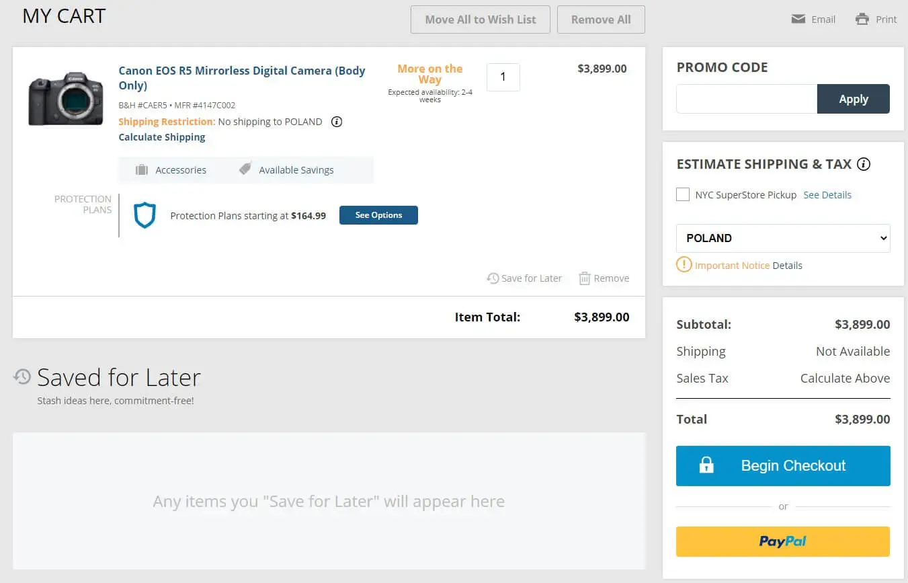Click the Email envelope icon

click(x=798, y=19)
